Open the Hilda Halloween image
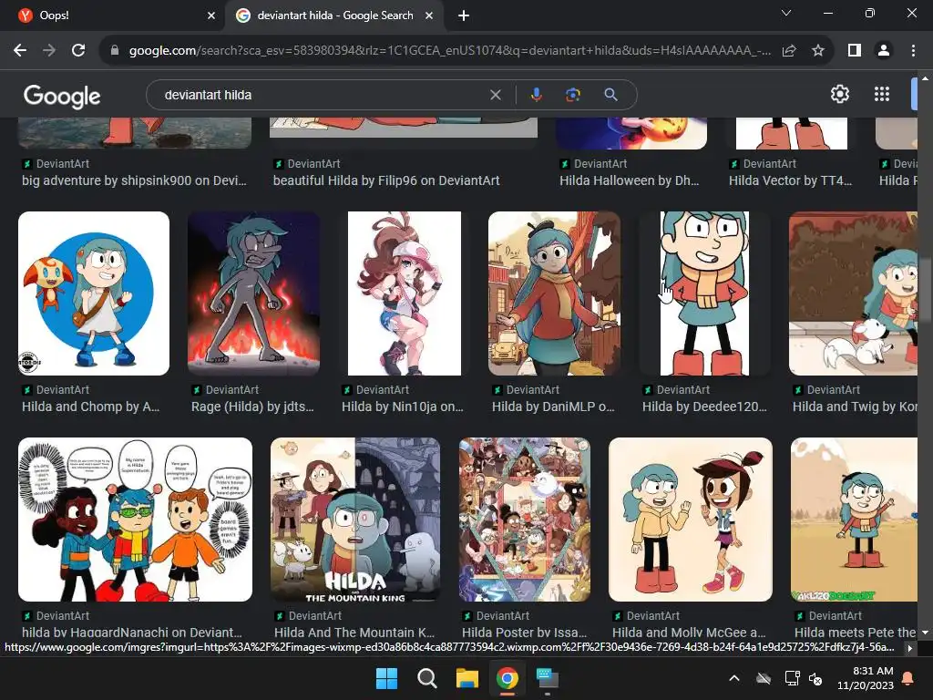This screenshot has width=933, height=700. point(631,133)
